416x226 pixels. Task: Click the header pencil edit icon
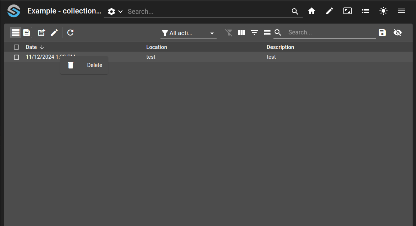pyautogui.click(x=330, y=11)
